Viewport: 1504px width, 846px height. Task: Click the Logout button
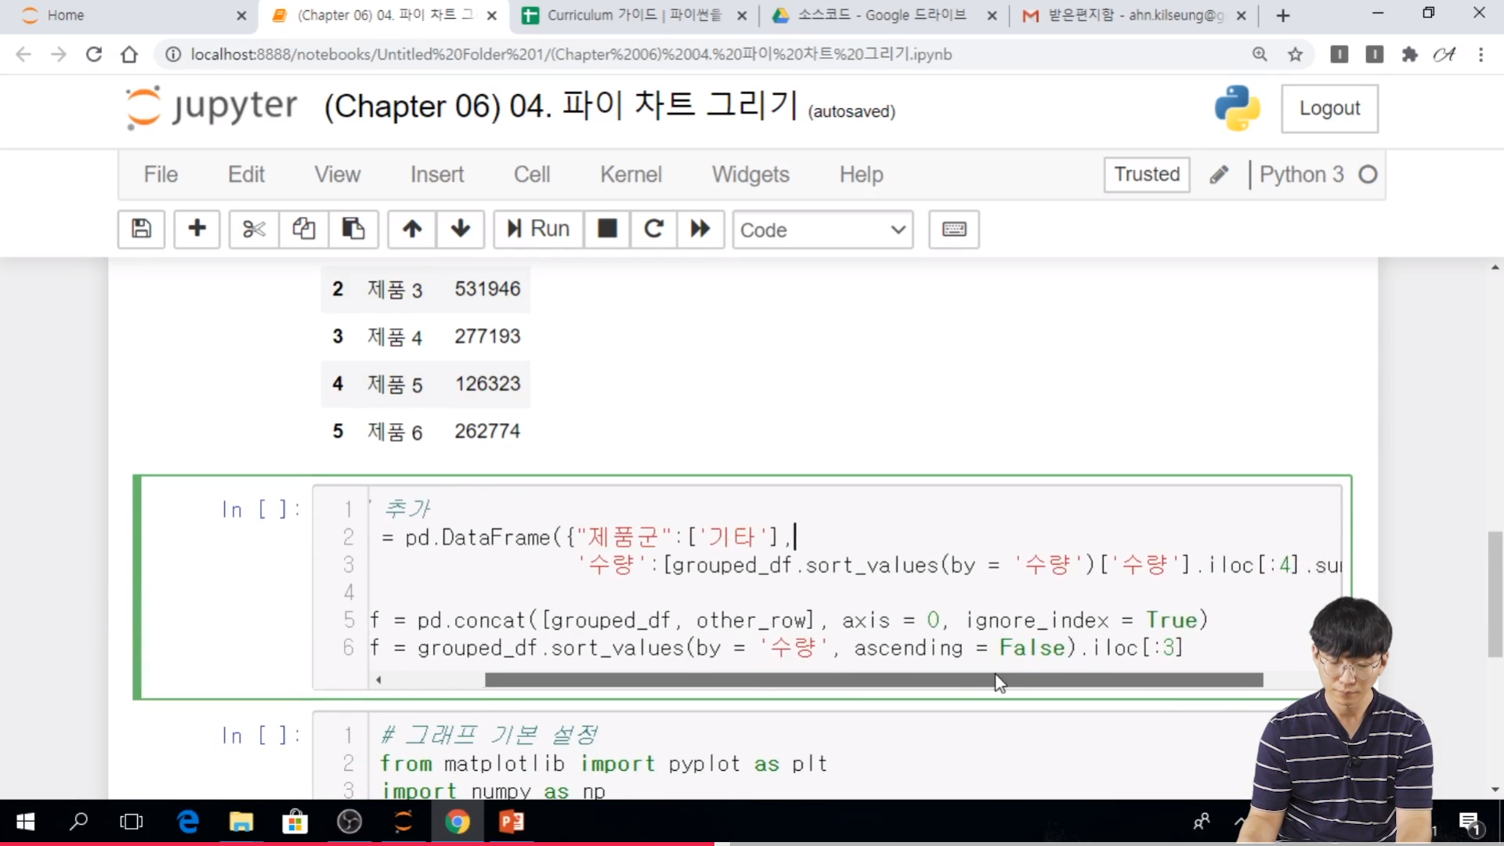click(1329, 108)
